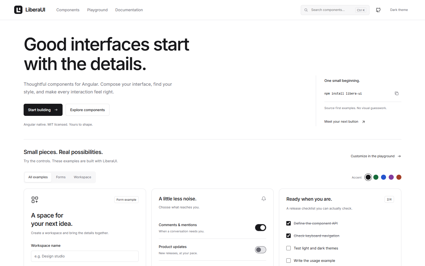Screen dimensions: 425x266
Task: Select the rust red accent color
Action: click(399, 177)
